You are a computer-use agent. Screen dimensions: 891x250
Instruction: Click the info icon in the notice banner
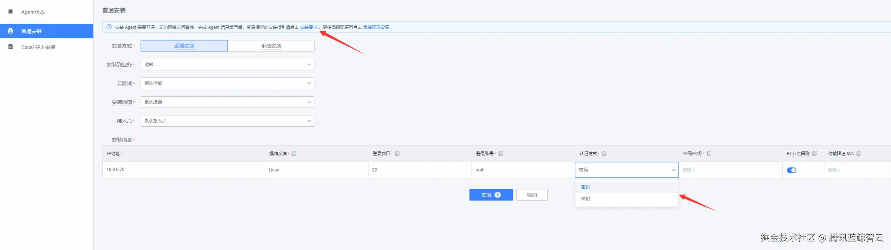point(109,27)
